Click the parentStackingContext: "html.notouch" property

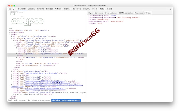coord(106,22)
